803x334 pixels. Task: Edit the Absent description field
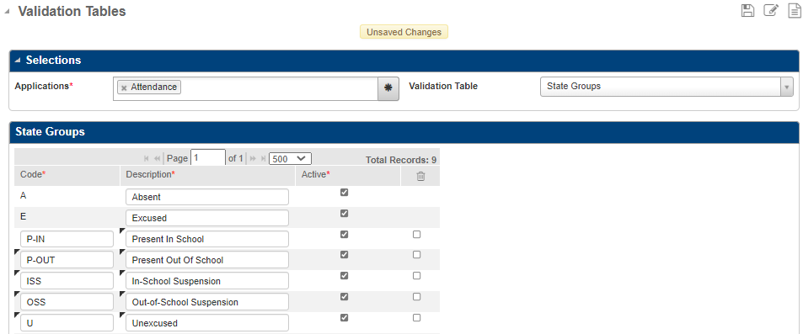207,197
